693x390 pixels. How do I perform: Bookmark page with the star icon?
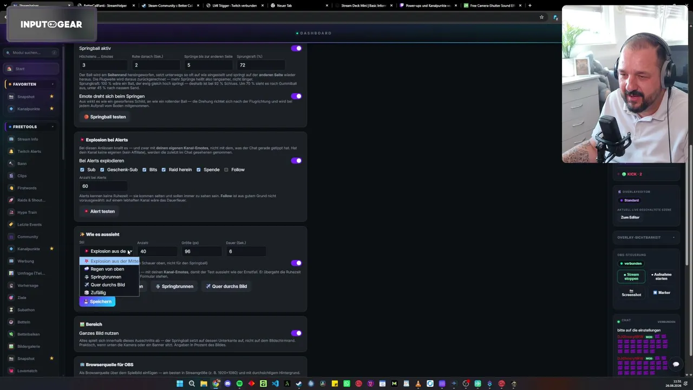pos(541,17)
